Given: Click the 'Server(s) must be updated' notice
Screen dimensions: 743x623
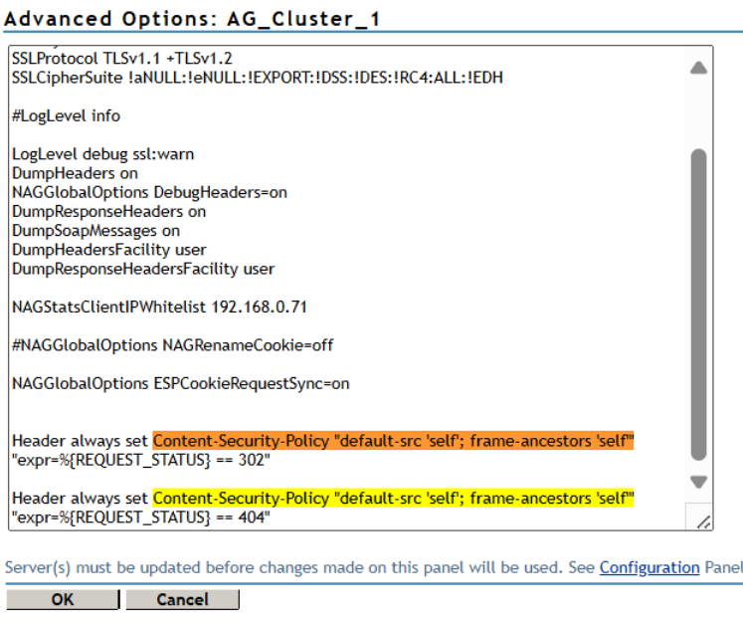Looking at the screenshot, I should (x=373, y=567).
